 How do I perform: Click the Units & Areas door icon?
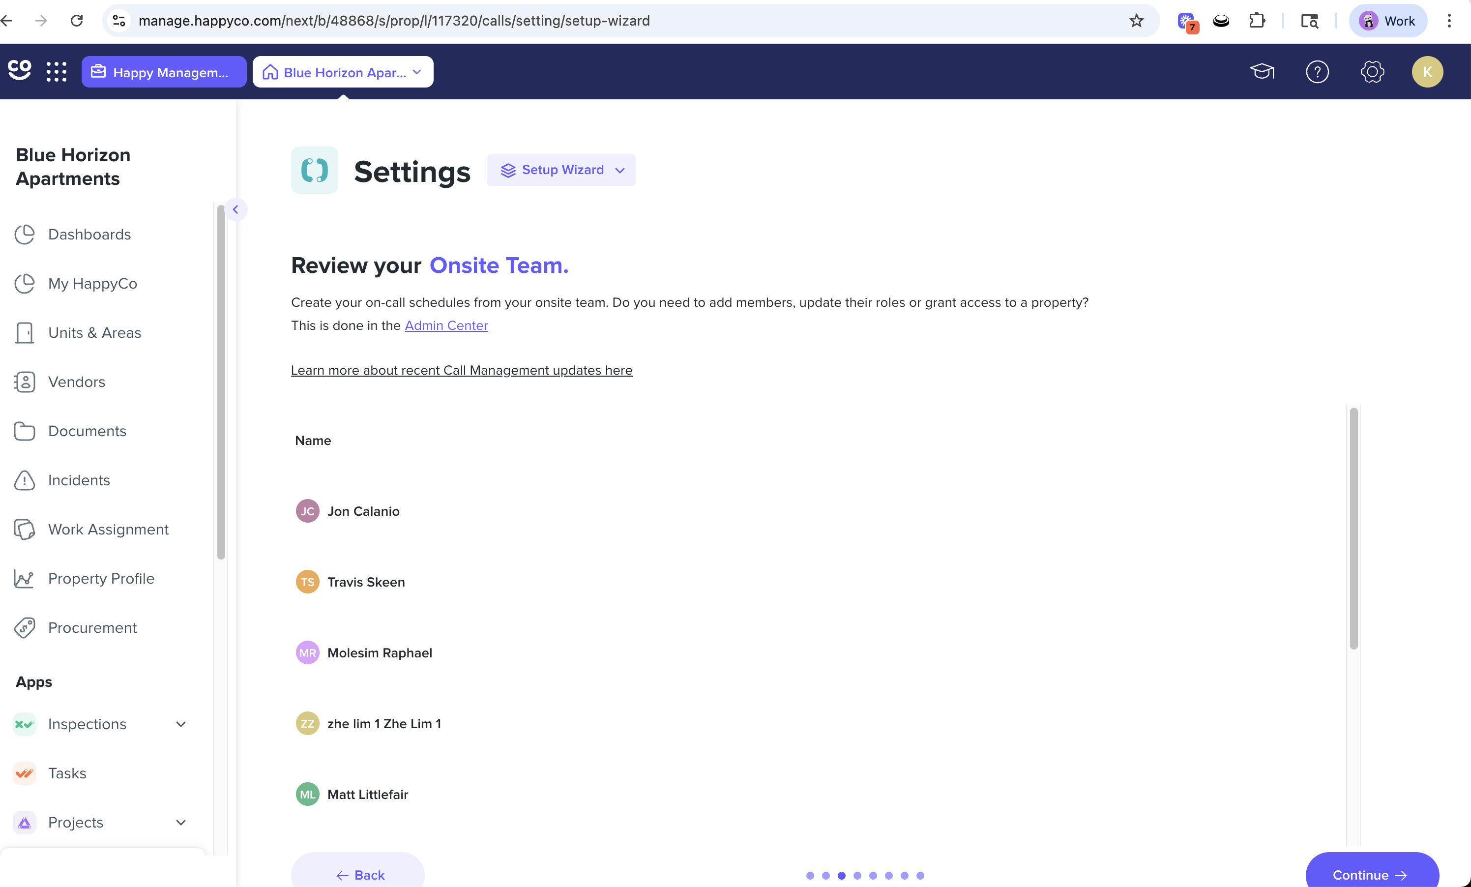(x=25, y=332)
